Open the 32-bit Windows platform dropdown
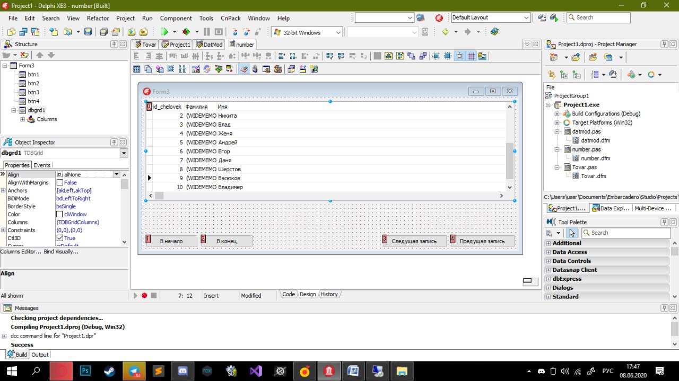The height and width of the screenshot is (381, 679). click(x=338, y=32)
